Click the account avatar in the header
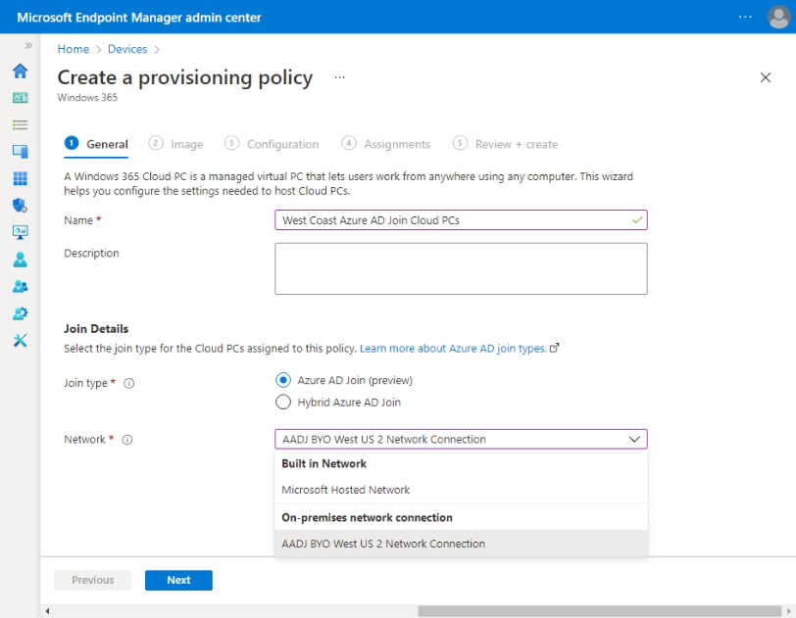Viewport: 796px width, 618px height. pos(777,18)
